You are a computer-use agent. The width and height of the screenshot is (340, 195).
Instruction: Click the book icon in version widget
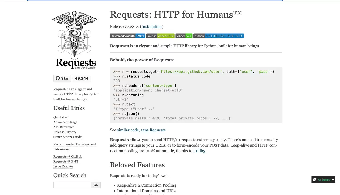(x=314, y=180)
